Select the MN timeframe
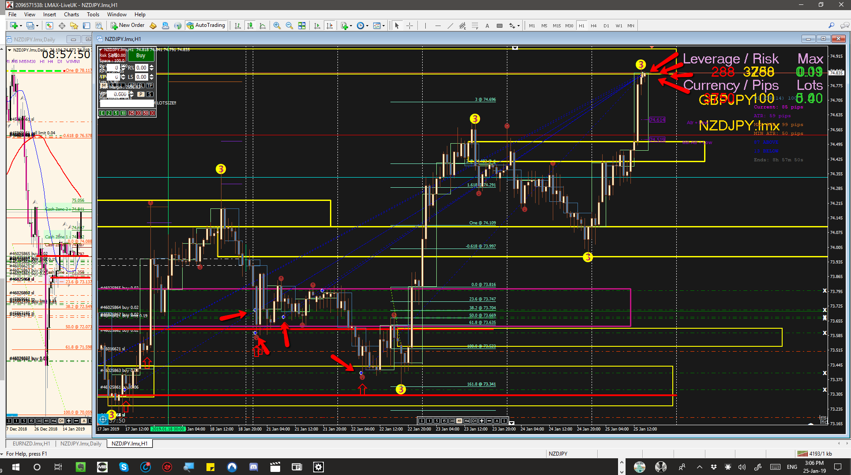 click(x=631, y=26)
